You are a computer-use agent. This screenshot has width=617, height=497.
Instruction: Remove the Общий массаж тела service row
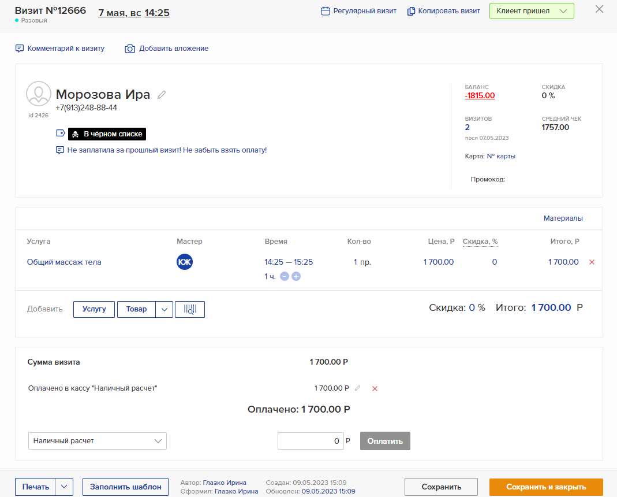pyautogui.click(x=592, y=262)
